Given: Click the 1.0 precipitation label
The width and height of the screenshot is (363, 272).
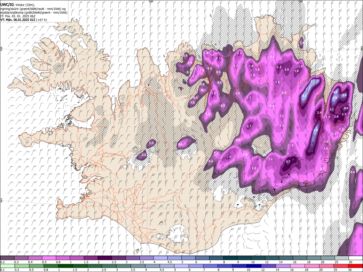Looking at the screenshot, I should pos(202,70).
